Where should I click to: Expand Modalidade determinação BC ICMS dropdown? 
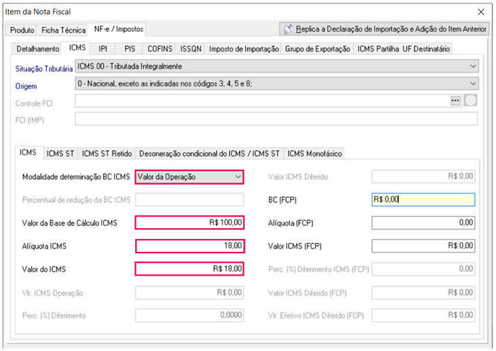click(x=237, y=177)
